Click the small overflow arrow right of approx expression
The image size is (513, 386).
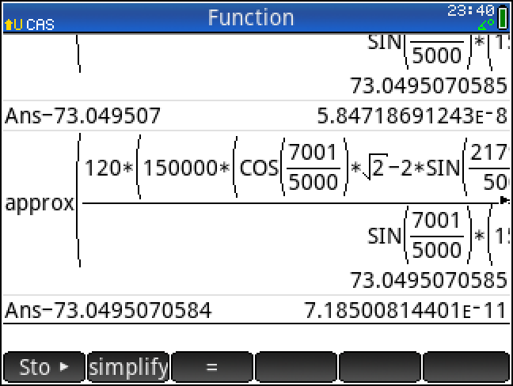tap(503, 200)
